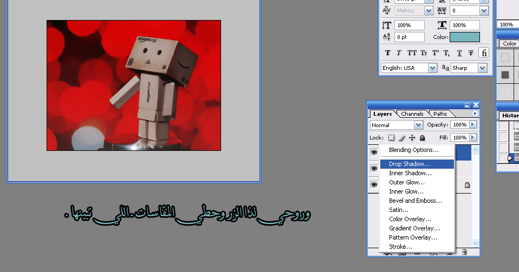Expand the Sharp anti-aliasing dropdown

(469, 68)
